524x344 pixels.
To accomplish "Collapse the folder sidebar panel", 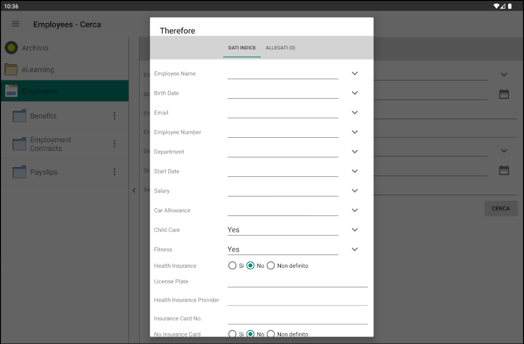I will (134, 191).
